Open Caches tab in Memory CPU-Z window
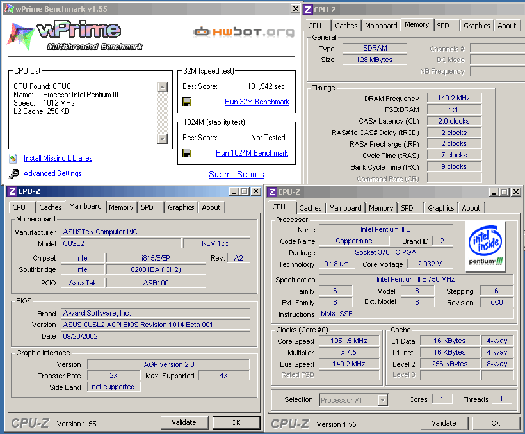525x434 pixels. click(346, 26)
